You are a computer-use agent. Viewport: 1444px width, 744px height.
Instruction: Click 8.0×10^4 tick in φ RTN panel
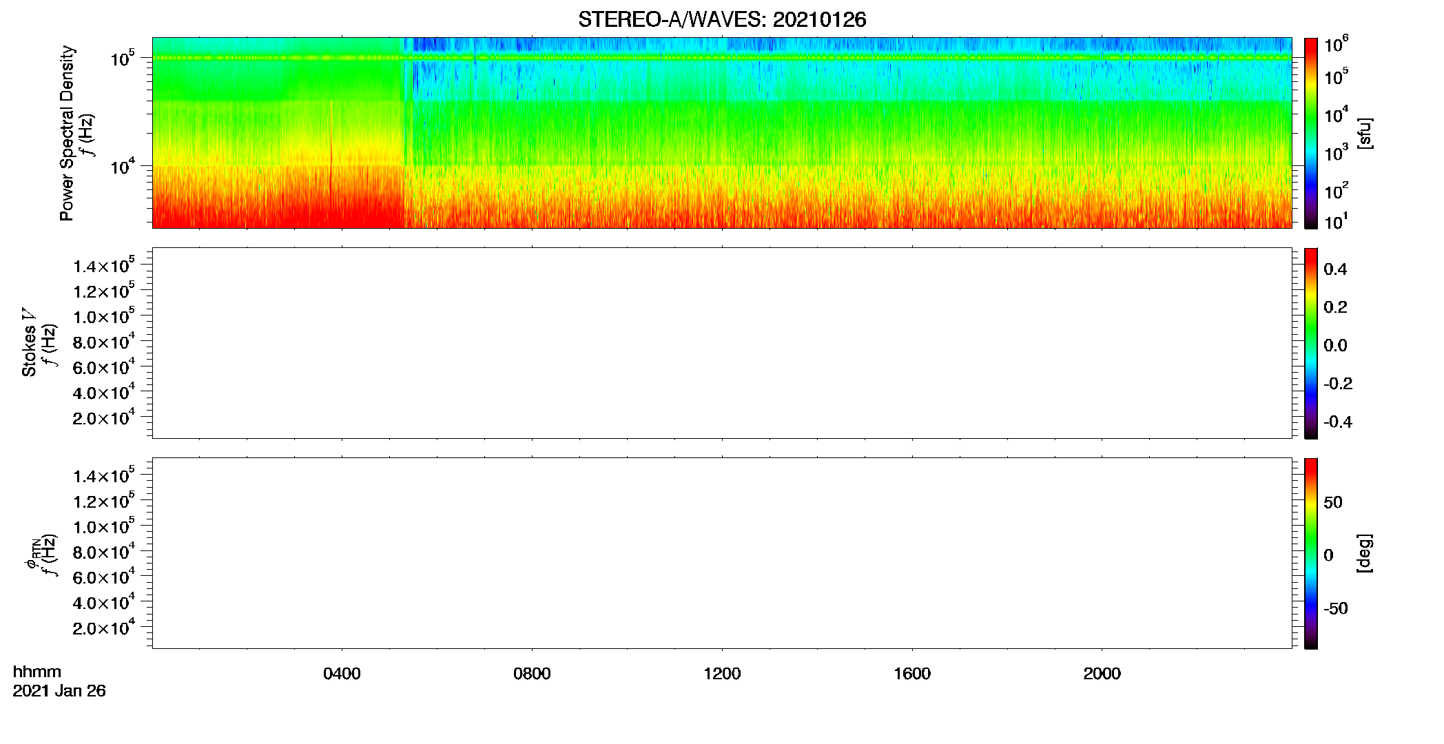coord(104,552)
